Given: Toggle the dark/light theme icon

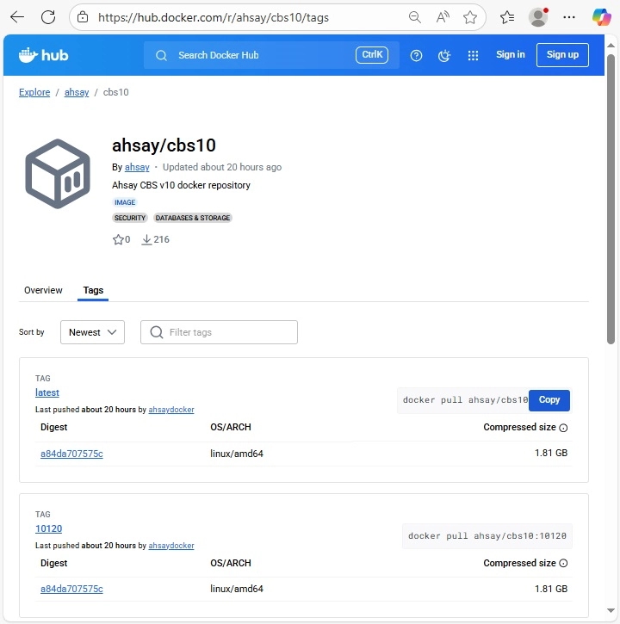Looking at the screenshot, I should (x=444, y=55).
